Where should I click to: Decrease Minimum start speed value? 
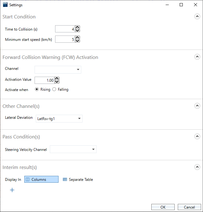[78, 41]
